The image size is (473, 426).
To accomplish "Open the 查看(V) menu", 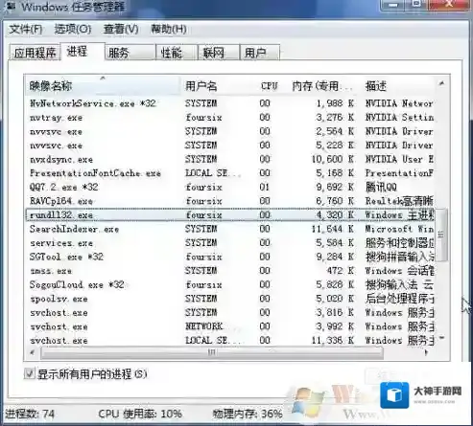I will click(121, 30).
